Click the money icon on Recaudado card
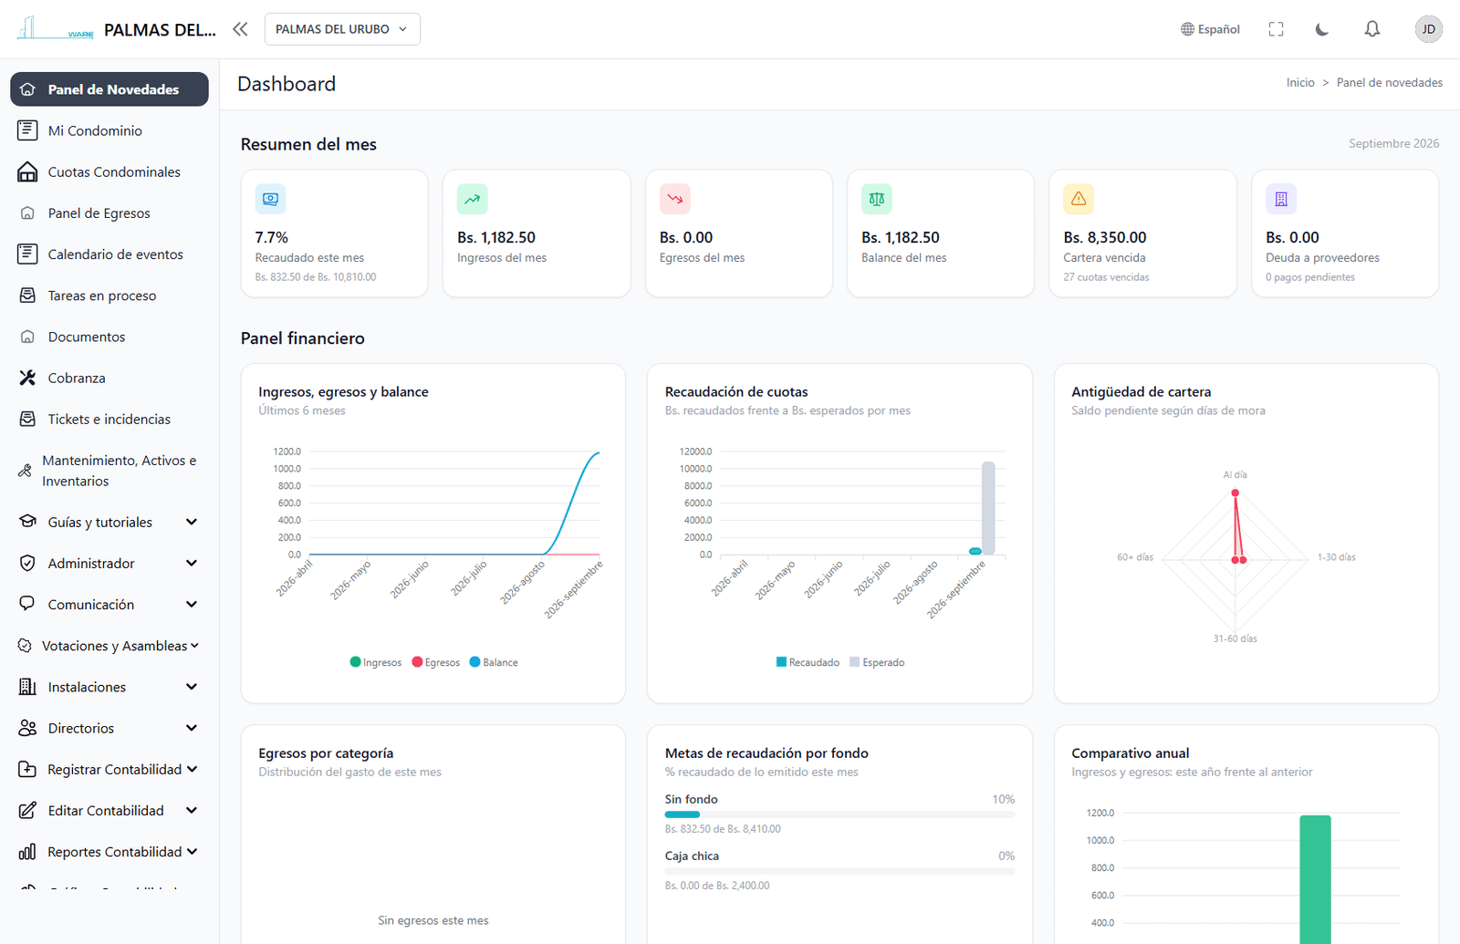Screen dimensions: 1460x944 pos(270,199)
